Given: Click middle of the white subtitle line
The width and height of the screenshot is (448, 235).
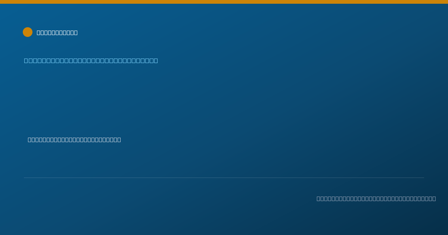Looking at the screenshot, I should point(74,140).
